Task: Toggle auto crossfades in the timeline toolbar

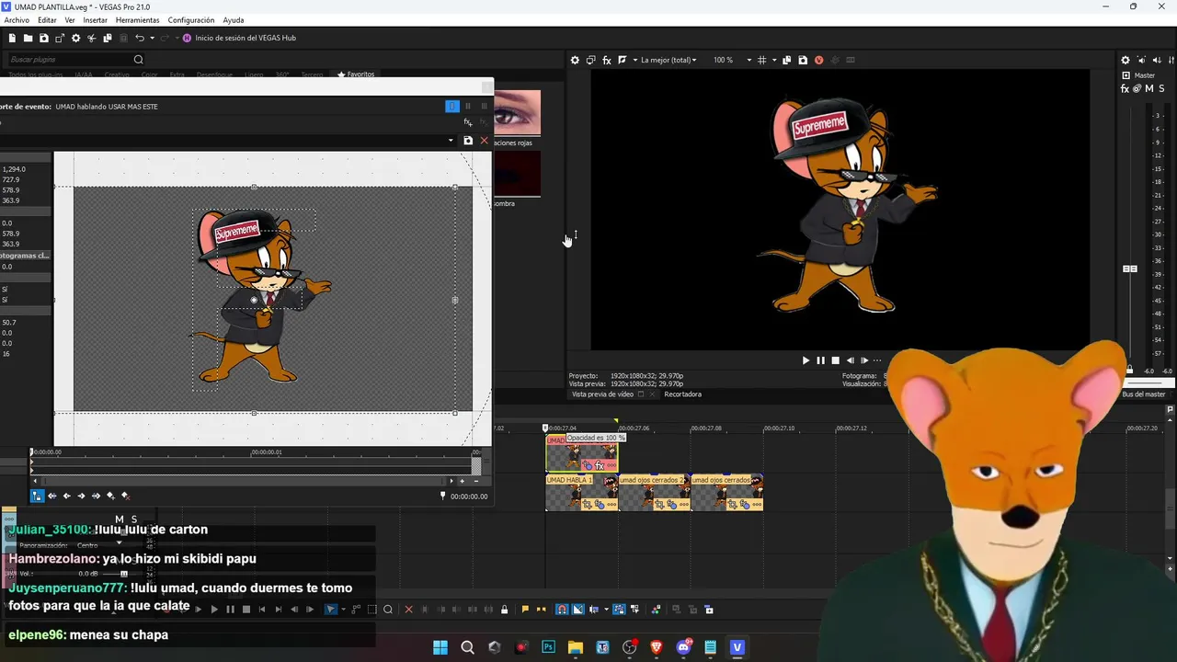Action: coord(577,609)
